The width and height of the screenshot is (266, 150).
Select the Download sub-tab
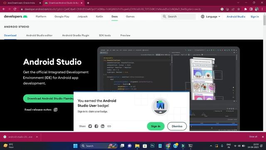[x=10, y=35]
